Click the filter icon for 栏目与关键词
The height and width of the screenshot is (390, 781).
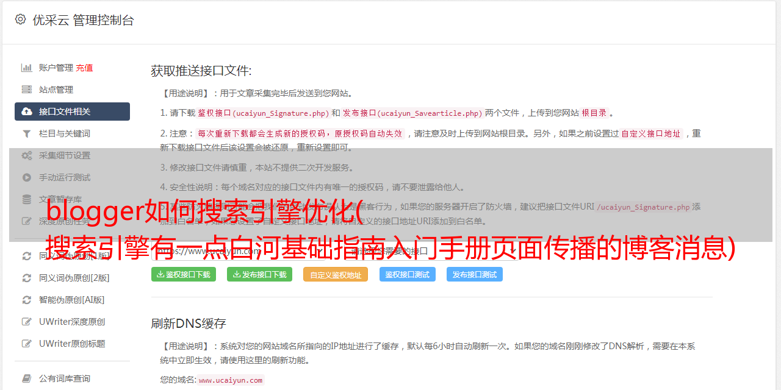(27, 133)
